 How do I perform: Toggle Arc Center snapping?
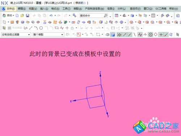(x=151, y=35)
